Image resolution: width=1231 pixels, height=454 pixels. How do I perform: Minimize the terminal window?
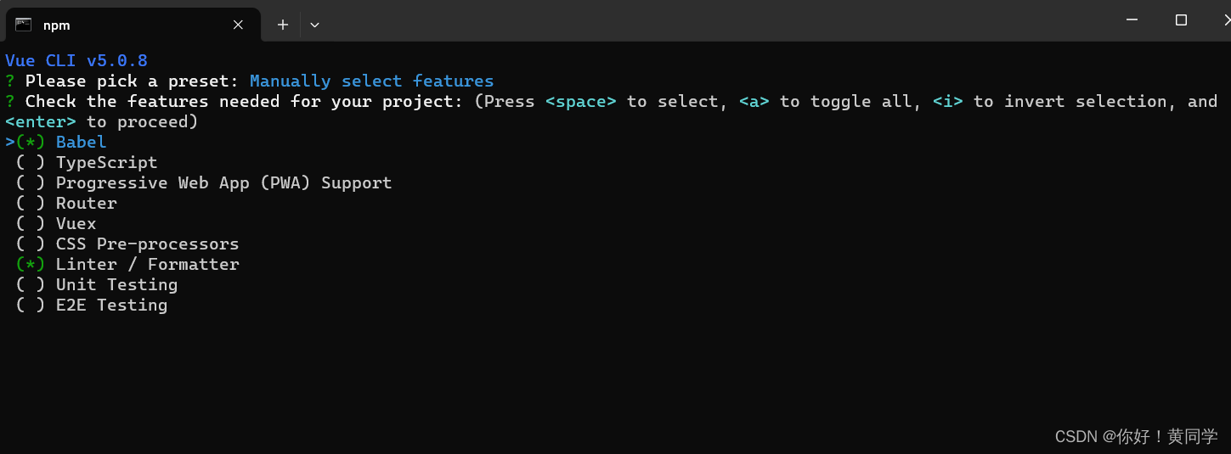click(x=1132, y=20)
